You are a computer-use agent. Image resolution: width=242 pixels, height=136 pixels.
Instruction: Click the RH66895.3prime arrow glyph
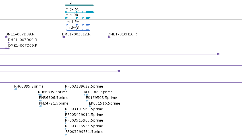click(16, 89)
